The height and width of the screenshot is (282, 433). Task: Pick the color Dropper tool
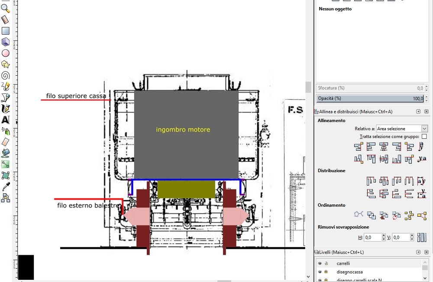point(5,187)
